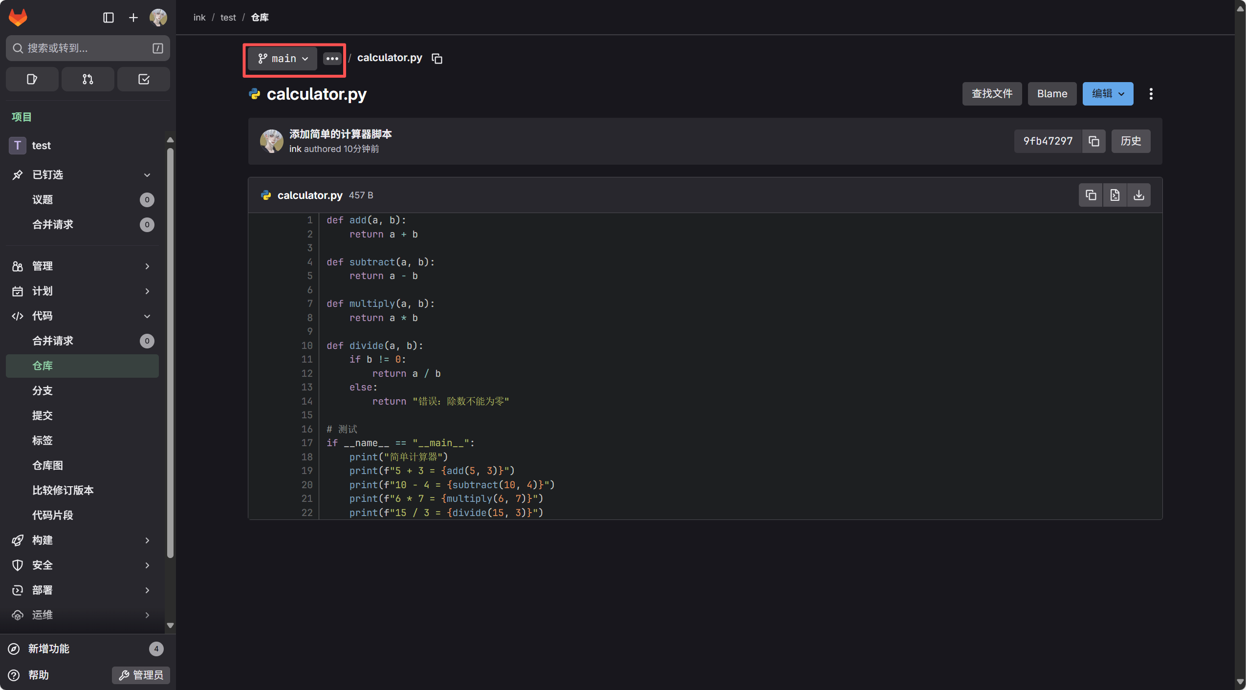Screen dimensions: 1246x690
Task: Open the main branch dropdown
Action: pos(283,59)
